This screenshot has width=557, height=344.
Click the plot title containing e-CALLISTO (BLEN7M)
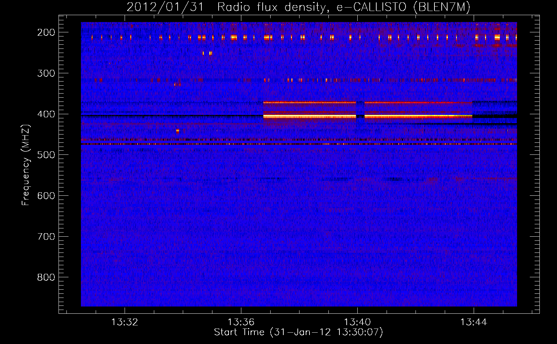pyautogui.click(x=298, y=7)
